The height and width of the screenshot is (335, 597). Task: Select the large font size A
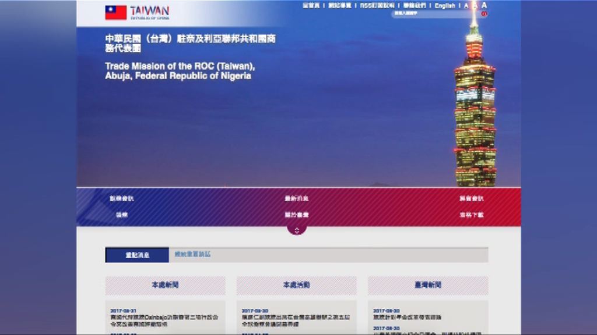484,5
